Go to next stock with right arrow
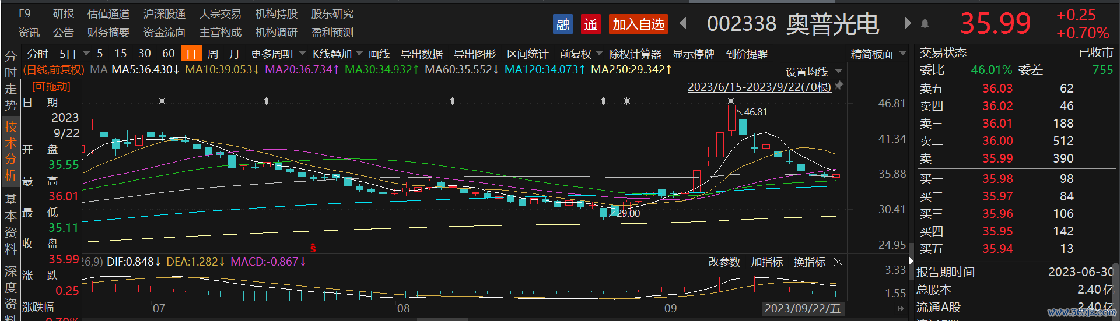This screenshot has width=1120, height=321. coord(908,23)
